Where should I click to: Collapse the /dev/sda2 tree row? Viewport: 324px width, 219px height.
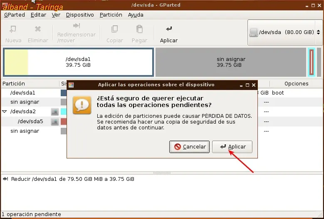coord(4,112)
